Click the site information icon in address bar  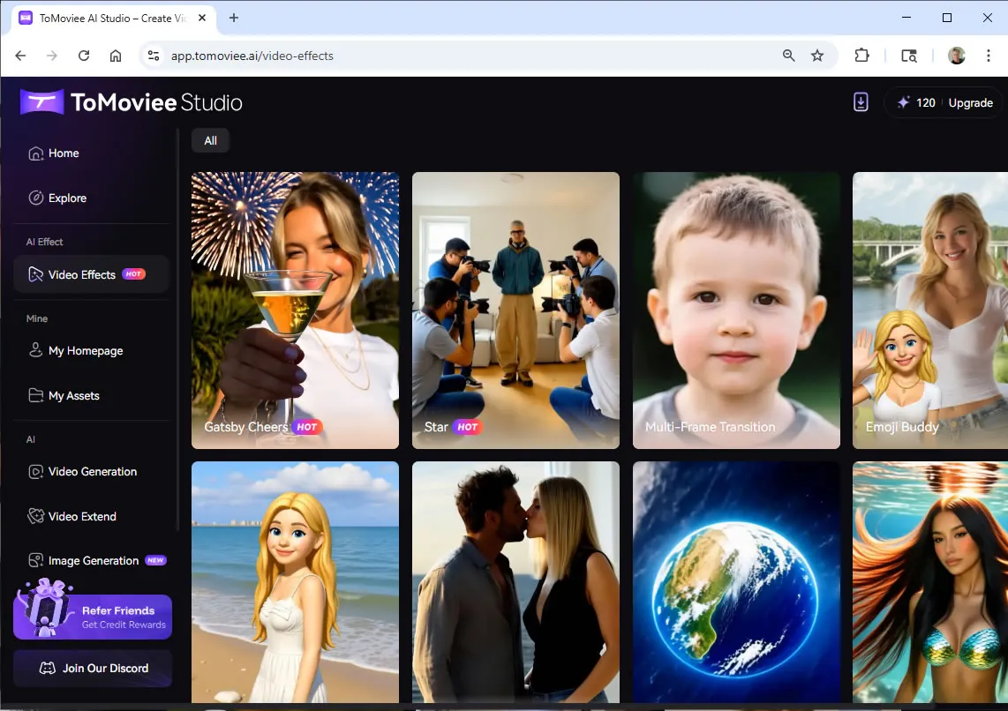[153, 56]
